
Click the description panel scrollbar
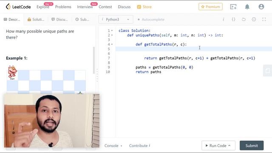point(94,60)
